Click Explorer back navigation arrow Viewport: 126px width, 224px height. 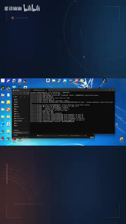pos(14,93)
